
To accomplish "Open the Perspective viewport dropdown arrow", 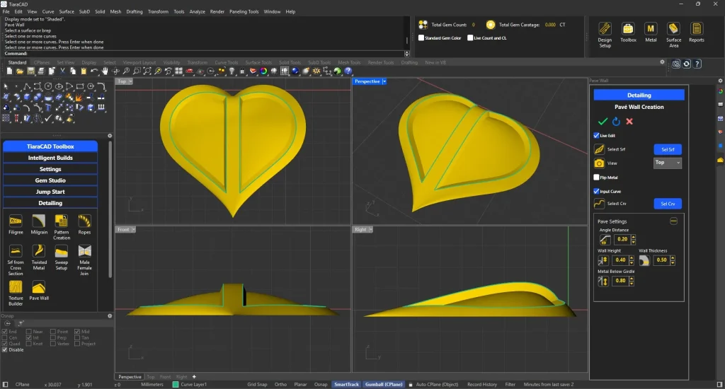I will [384, 82].
